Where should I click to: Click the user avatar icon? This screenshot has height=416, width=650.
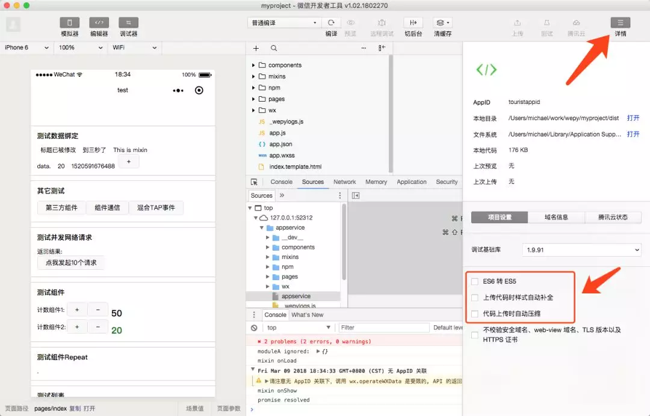click(13, 25)
